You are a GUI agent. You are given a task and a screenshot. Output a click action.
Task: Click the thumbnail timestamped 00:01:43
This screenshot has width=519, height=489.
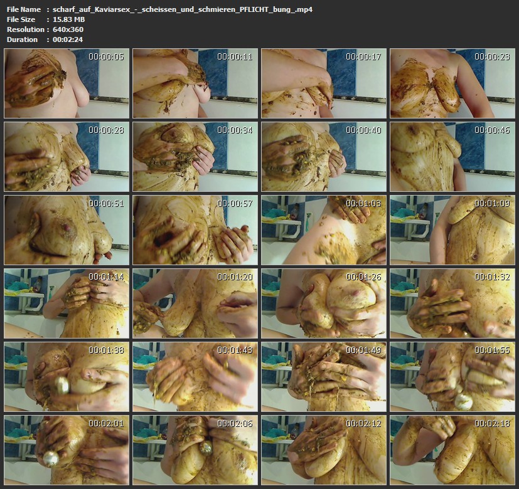pyautogui.click(x=195, y=377)
